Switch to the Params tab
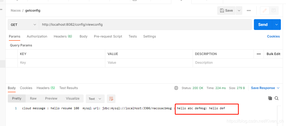This screenshot has height=126, width=286. pyautogui.click(x=15, y=36)
